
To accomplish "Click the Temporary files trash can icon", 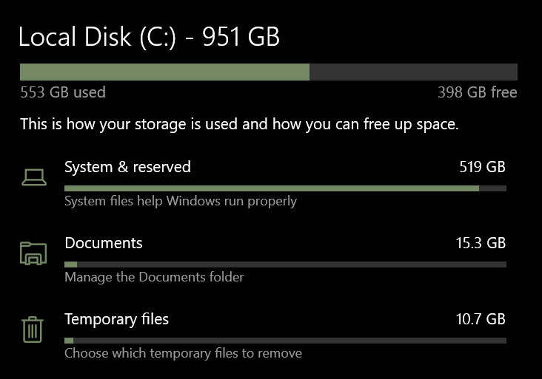I will tap(32, 330).
